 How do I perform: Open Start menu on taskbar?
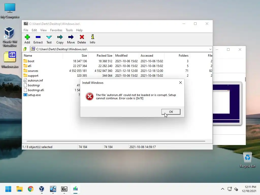8,189
